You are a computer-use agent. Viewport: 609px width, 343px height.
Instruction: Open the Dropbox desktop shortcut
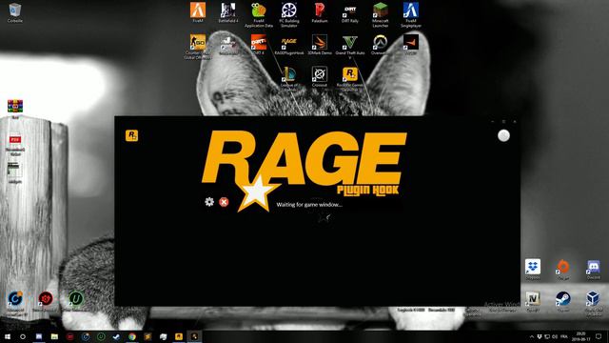tap(533, 269)
